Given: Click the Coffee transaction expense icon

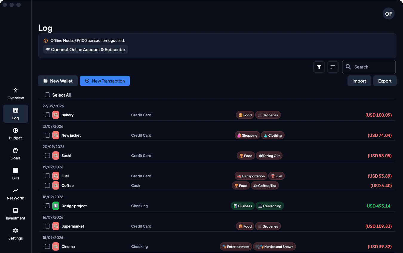Looking at the screenshot, I should pos(56,185).
